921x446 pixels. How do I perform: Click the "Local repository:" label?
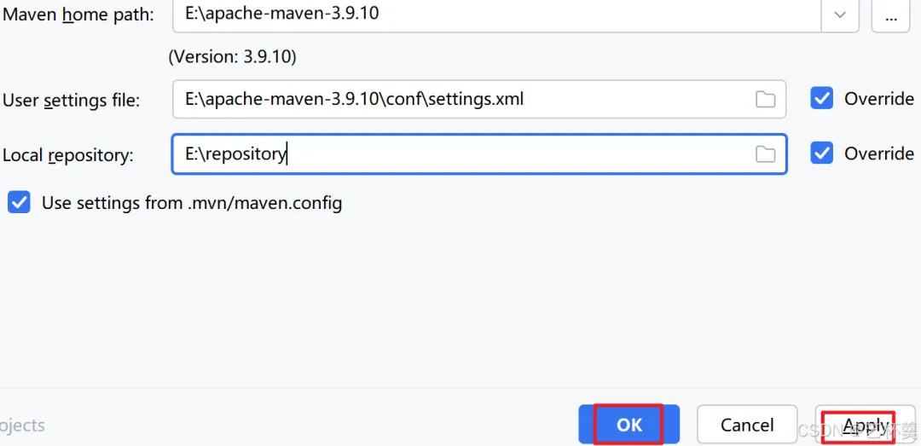pyautogui.click(x=68, y=155)
